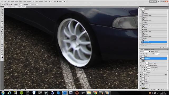169x95 pixels.
Task: Open the tool preset picker arrow
Action: pos(4,4)
